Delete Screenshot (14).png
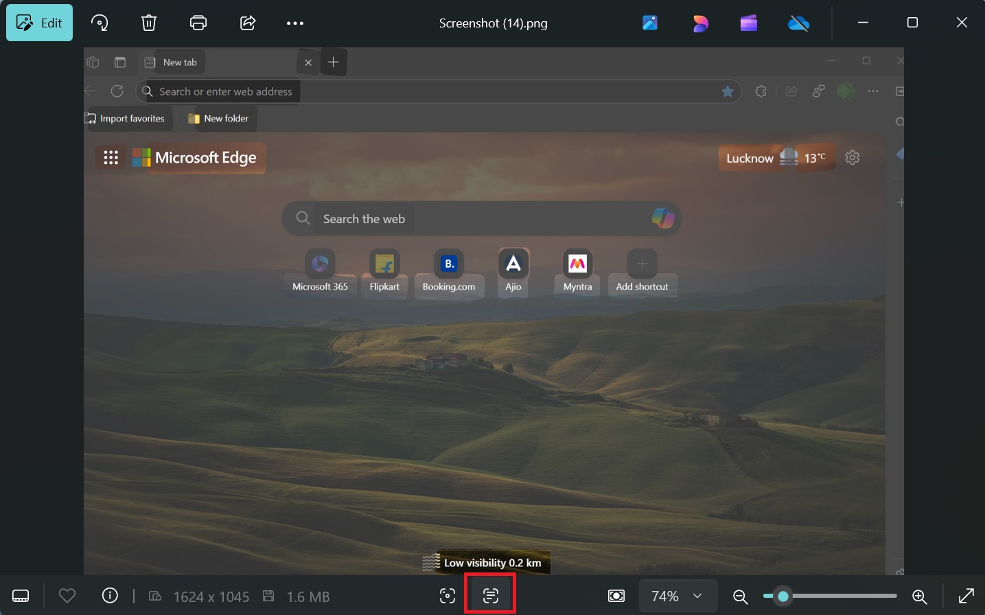The image size is (985, 615). pos(148,23)
